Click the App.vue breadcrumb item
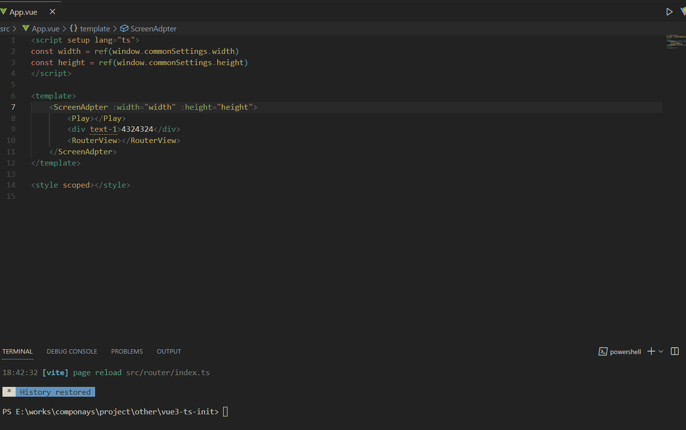This screenshot has width=686, height=430. pos(46,29)
